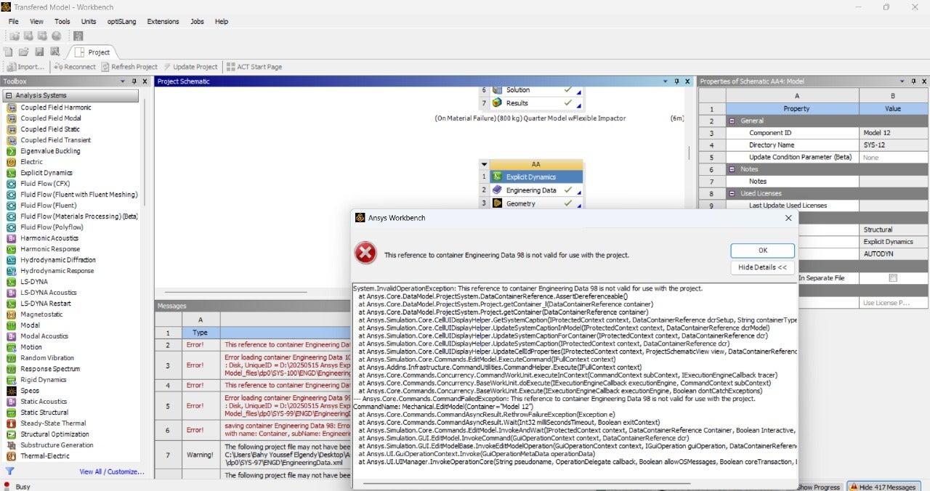Close the error dialog with the X button
This screenshot has height=491, width=930.
click(x=789, y=217)
